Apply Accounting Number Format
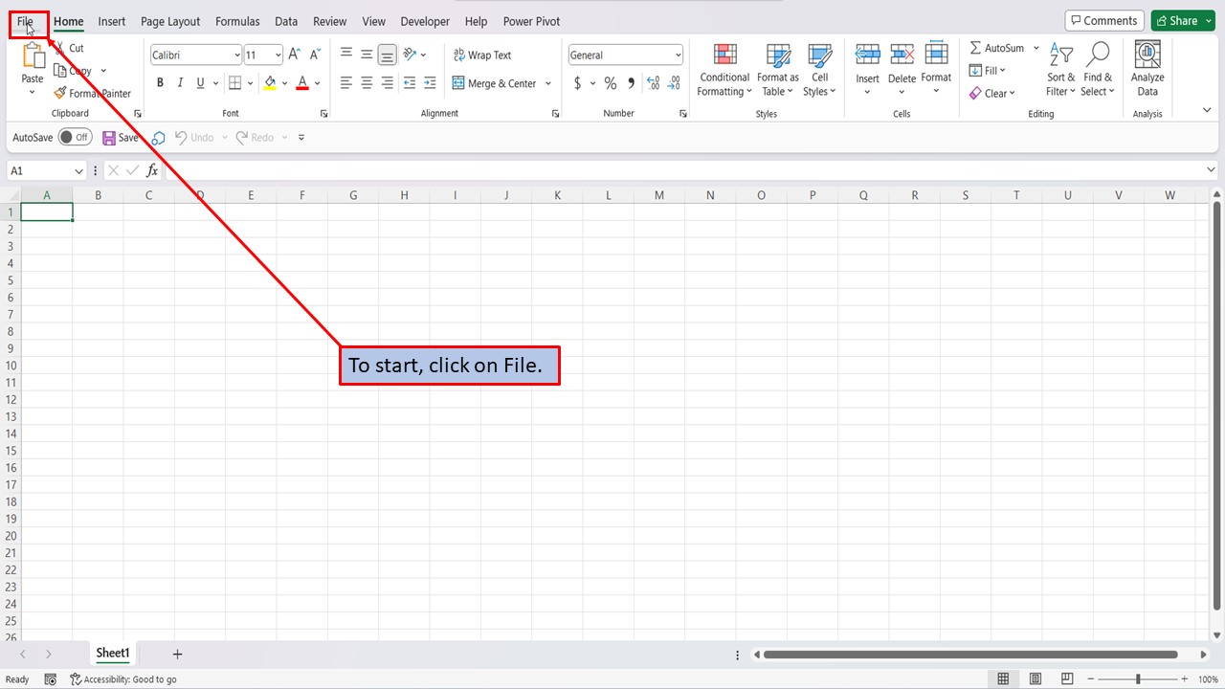1225x689 pixels. (x=580, y=83)
